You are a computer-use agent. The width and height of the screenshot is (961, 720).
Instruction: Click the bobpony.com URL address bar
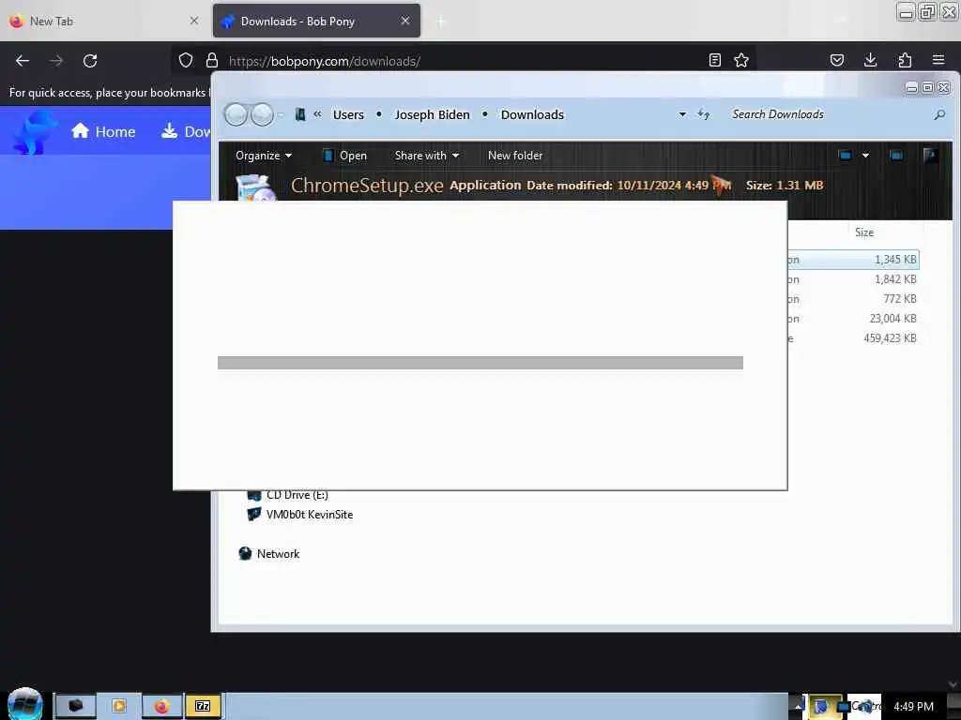click(x=465, y=61)
